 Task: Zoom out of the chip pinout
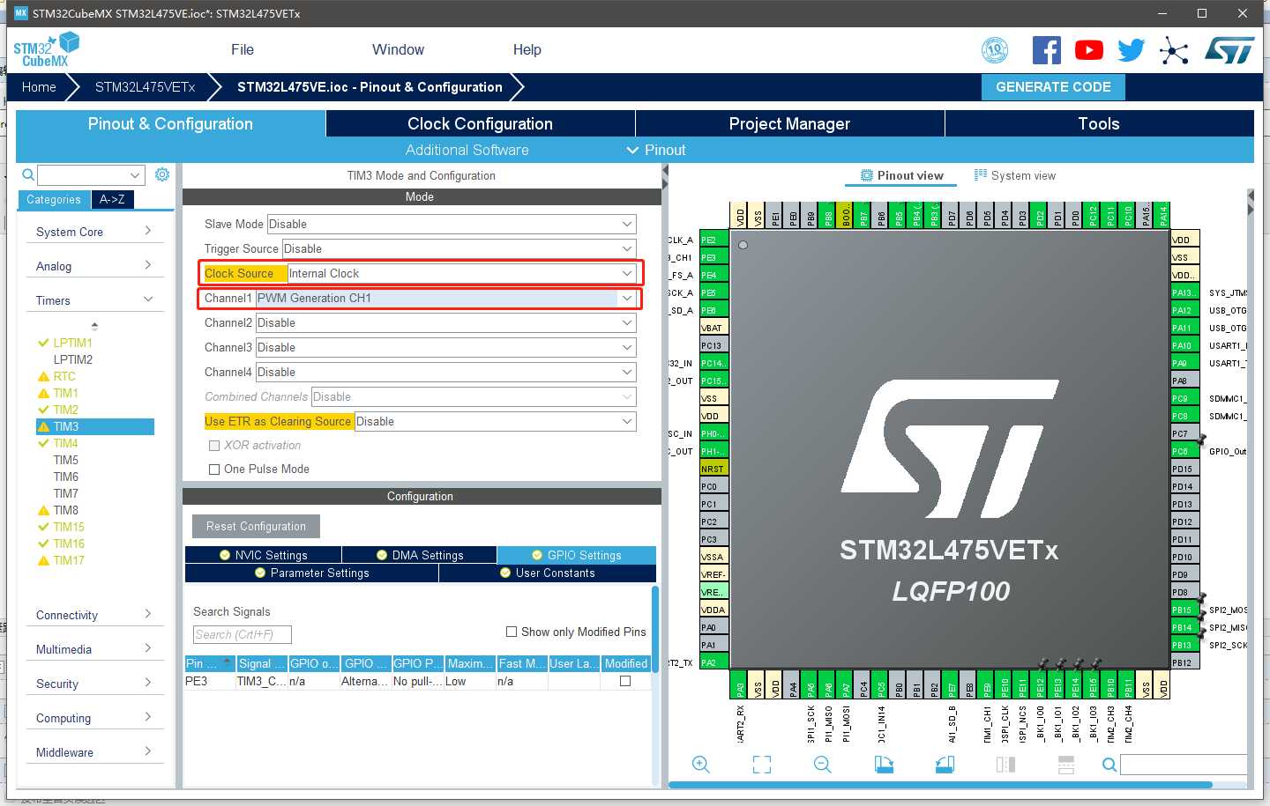point(823,765)
